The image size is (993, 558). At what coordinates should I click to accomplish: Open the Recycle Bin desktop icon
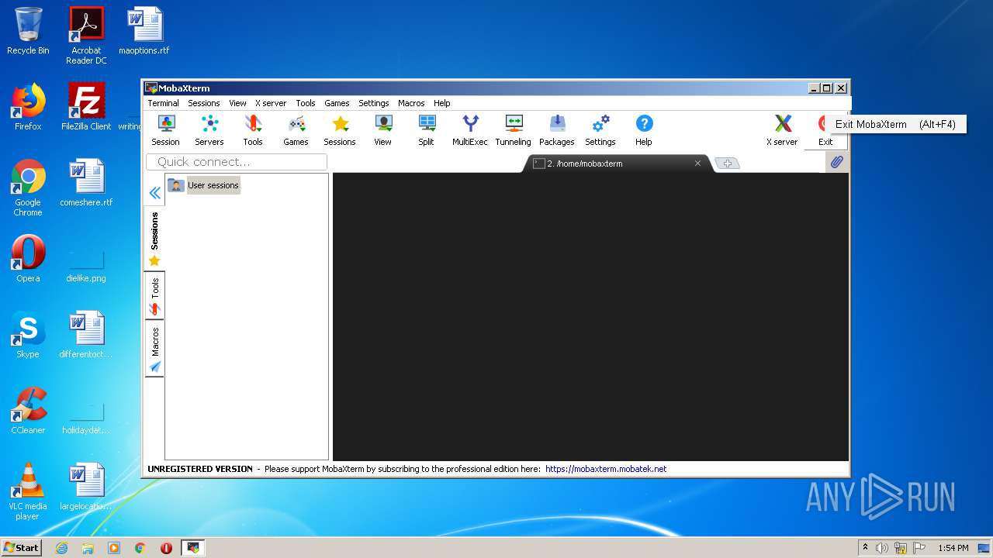[x=28, y=31]
